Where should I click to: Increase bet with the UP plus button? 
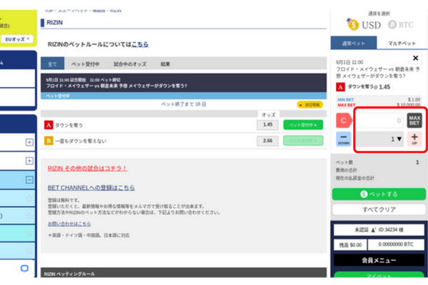[414, 139]
